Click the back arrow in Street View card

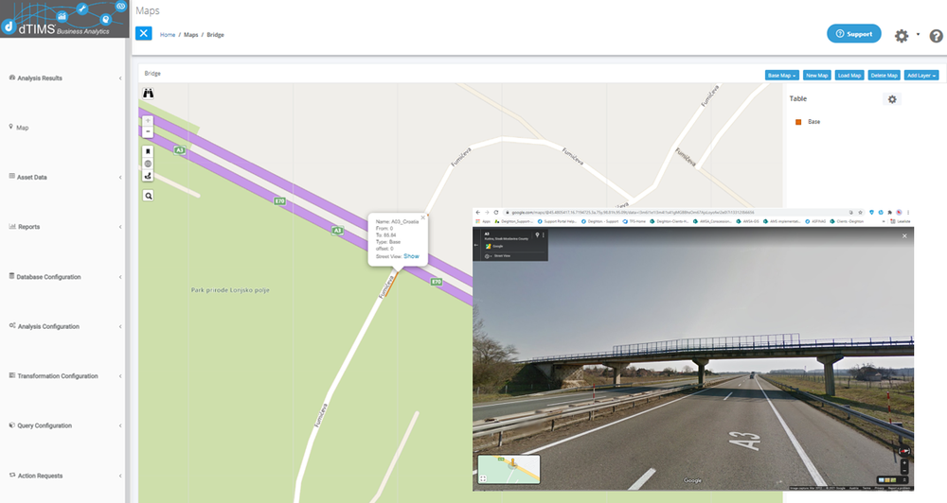(x=476, y=245)
